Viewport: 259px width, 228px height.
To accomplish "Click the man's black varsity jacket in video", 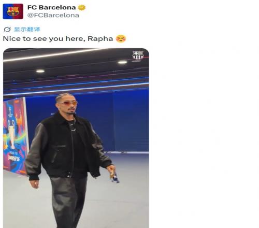I will 67,147.
